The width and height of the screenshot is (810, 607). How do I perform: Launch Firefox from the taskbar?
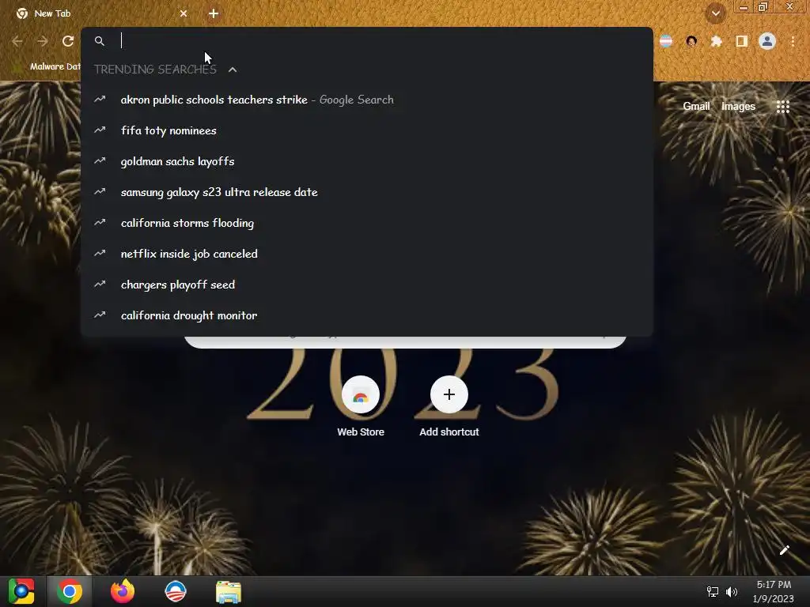point(123,591)
